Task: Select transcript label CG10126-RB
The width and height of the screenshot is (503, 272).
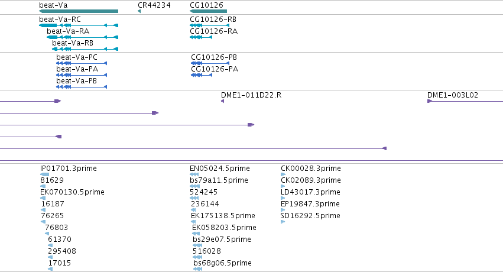Action: 213,20
